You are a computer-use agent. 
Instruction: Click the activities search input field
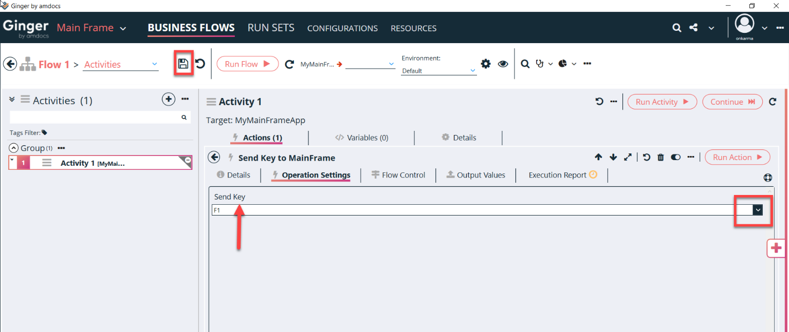[x=95, y=118]
